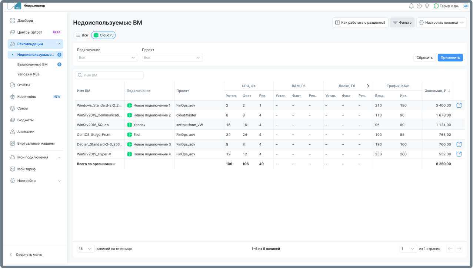Toggle the Фильтр panel button

tap(402, 23)
